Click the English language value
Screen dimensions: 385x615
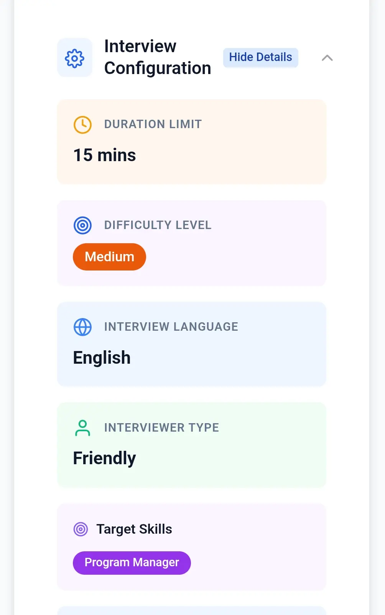click(x=102, y=358)
